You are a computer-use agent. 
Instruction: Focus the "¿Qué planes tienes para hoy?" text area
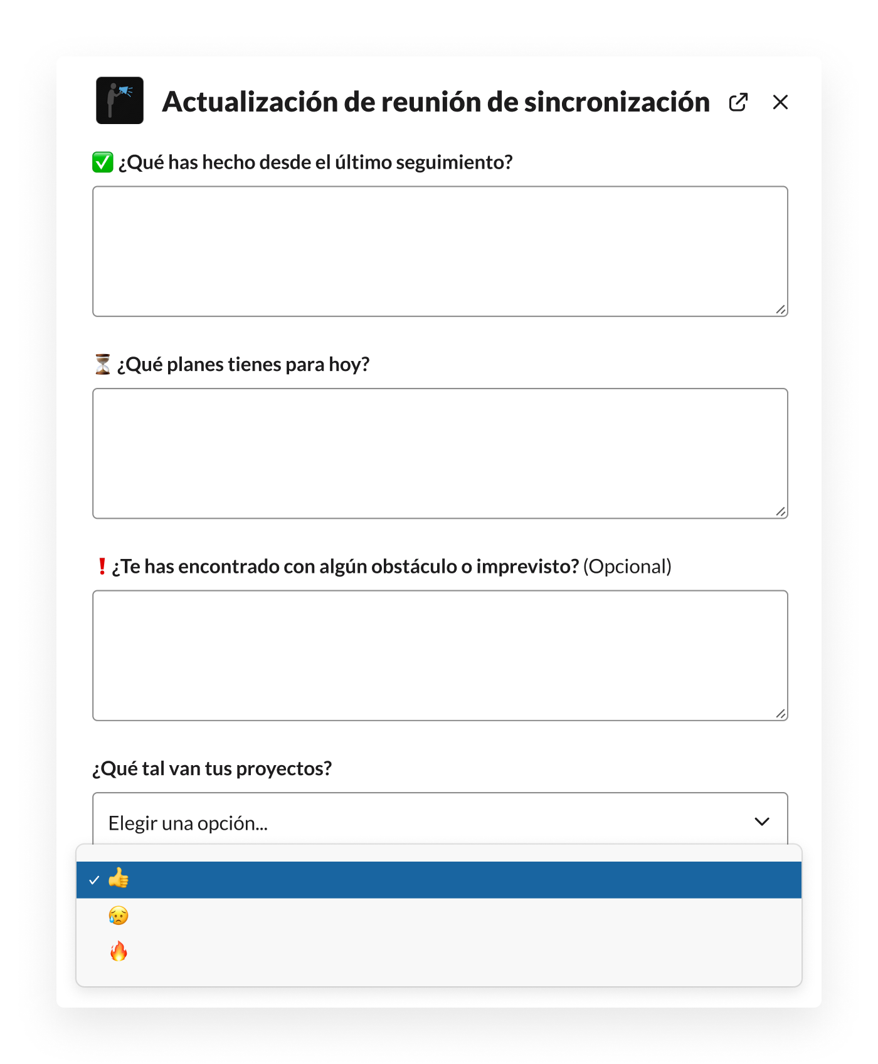[440, 454]
